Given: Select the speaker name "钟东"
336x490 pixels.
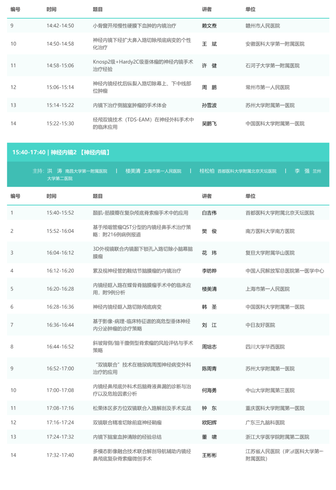Looking at the screenshot, I should pos(209,408).
